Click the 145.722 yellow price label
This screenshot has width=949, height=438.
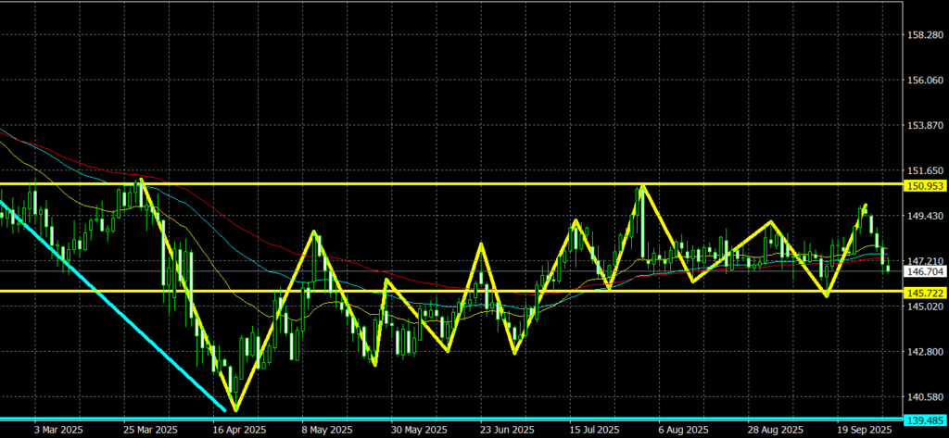click(x=924, y=292)
